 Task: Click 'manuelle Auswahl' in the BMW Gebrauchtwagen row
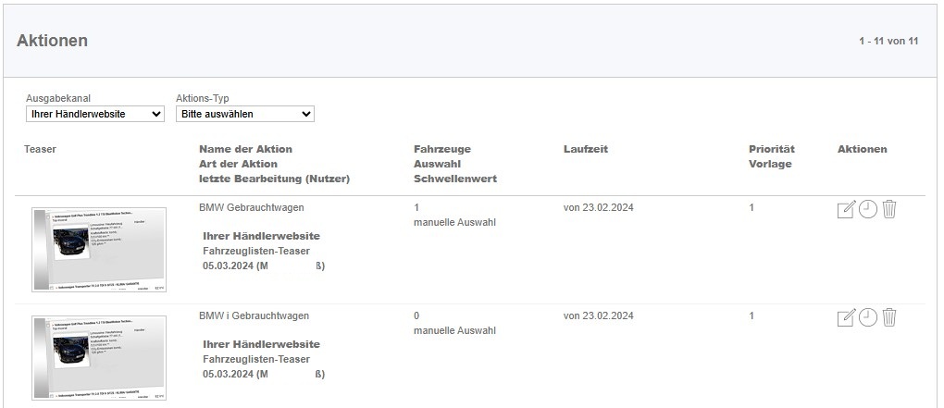coord(454,223)
